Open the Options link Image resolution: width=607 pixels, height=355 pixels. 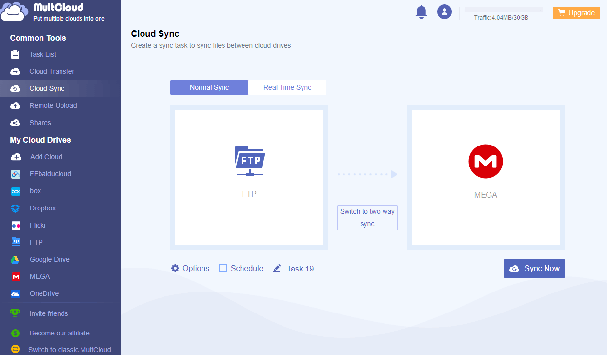[196, 268]
